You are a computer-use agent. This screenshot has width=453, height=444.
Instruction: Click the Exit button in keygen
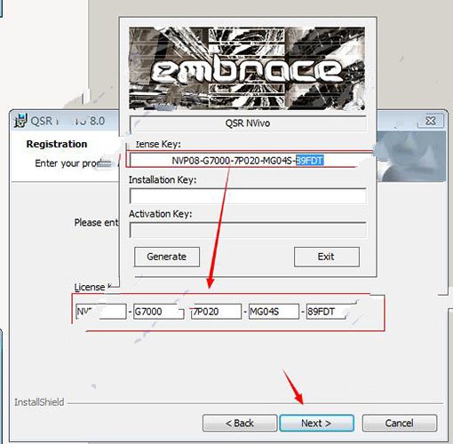pos(327,257)
